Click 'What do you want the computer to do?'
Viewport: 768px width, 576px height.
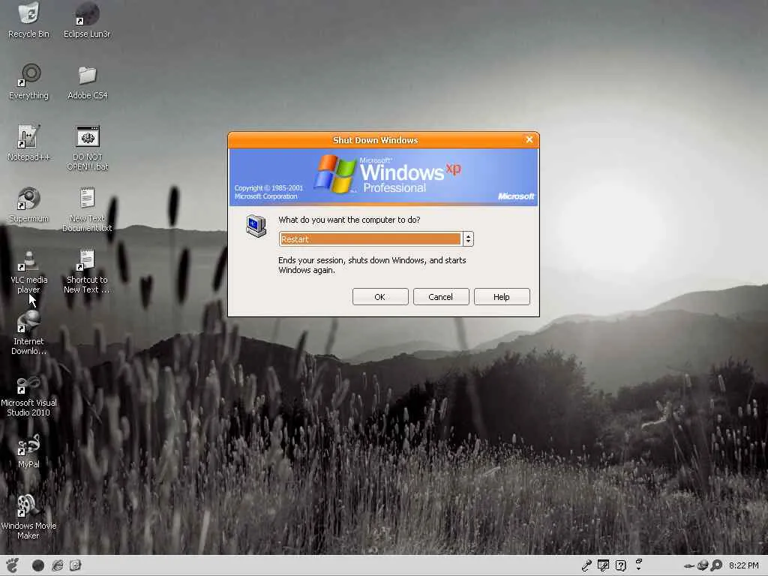349,220
